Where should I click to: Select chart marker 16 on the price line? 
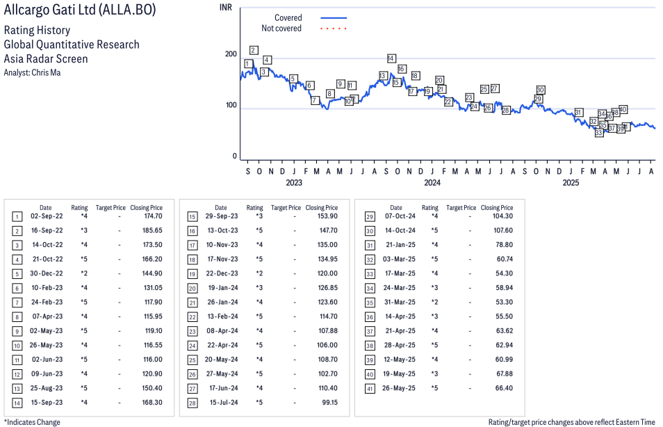click(x=402, y=69)
